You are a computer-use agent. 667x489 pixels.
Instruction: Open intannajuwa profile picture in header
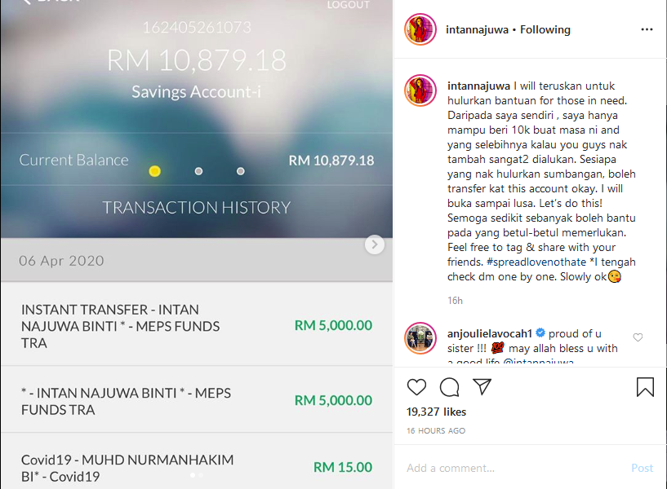[420, 29]
